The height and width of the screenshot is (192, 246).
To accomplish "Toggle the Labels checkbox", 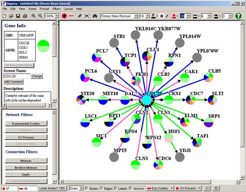I will click(x=116, y=188).
